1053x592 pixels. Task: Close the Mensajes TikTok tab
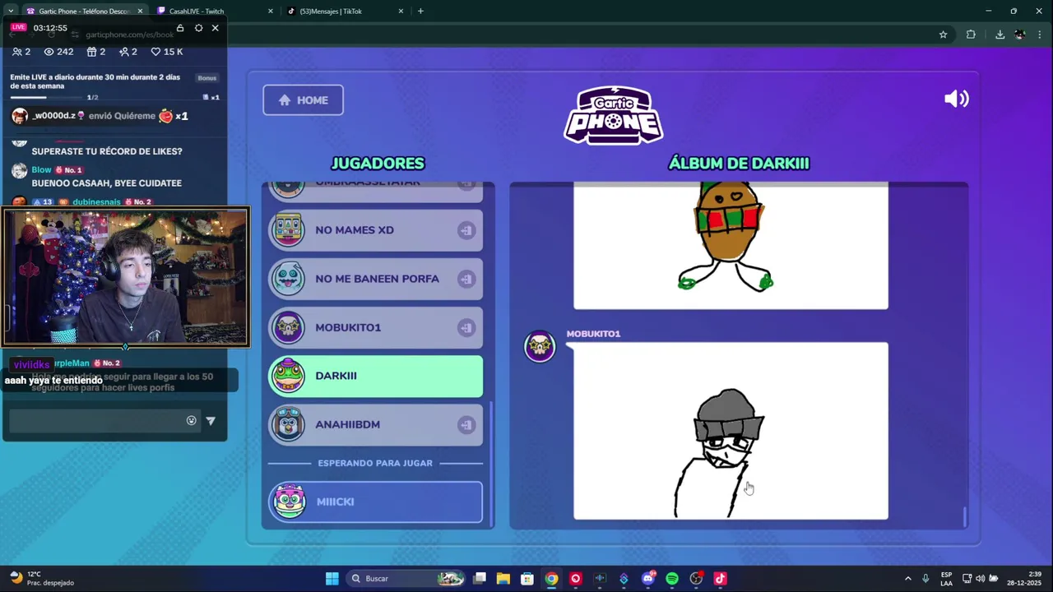401,12
